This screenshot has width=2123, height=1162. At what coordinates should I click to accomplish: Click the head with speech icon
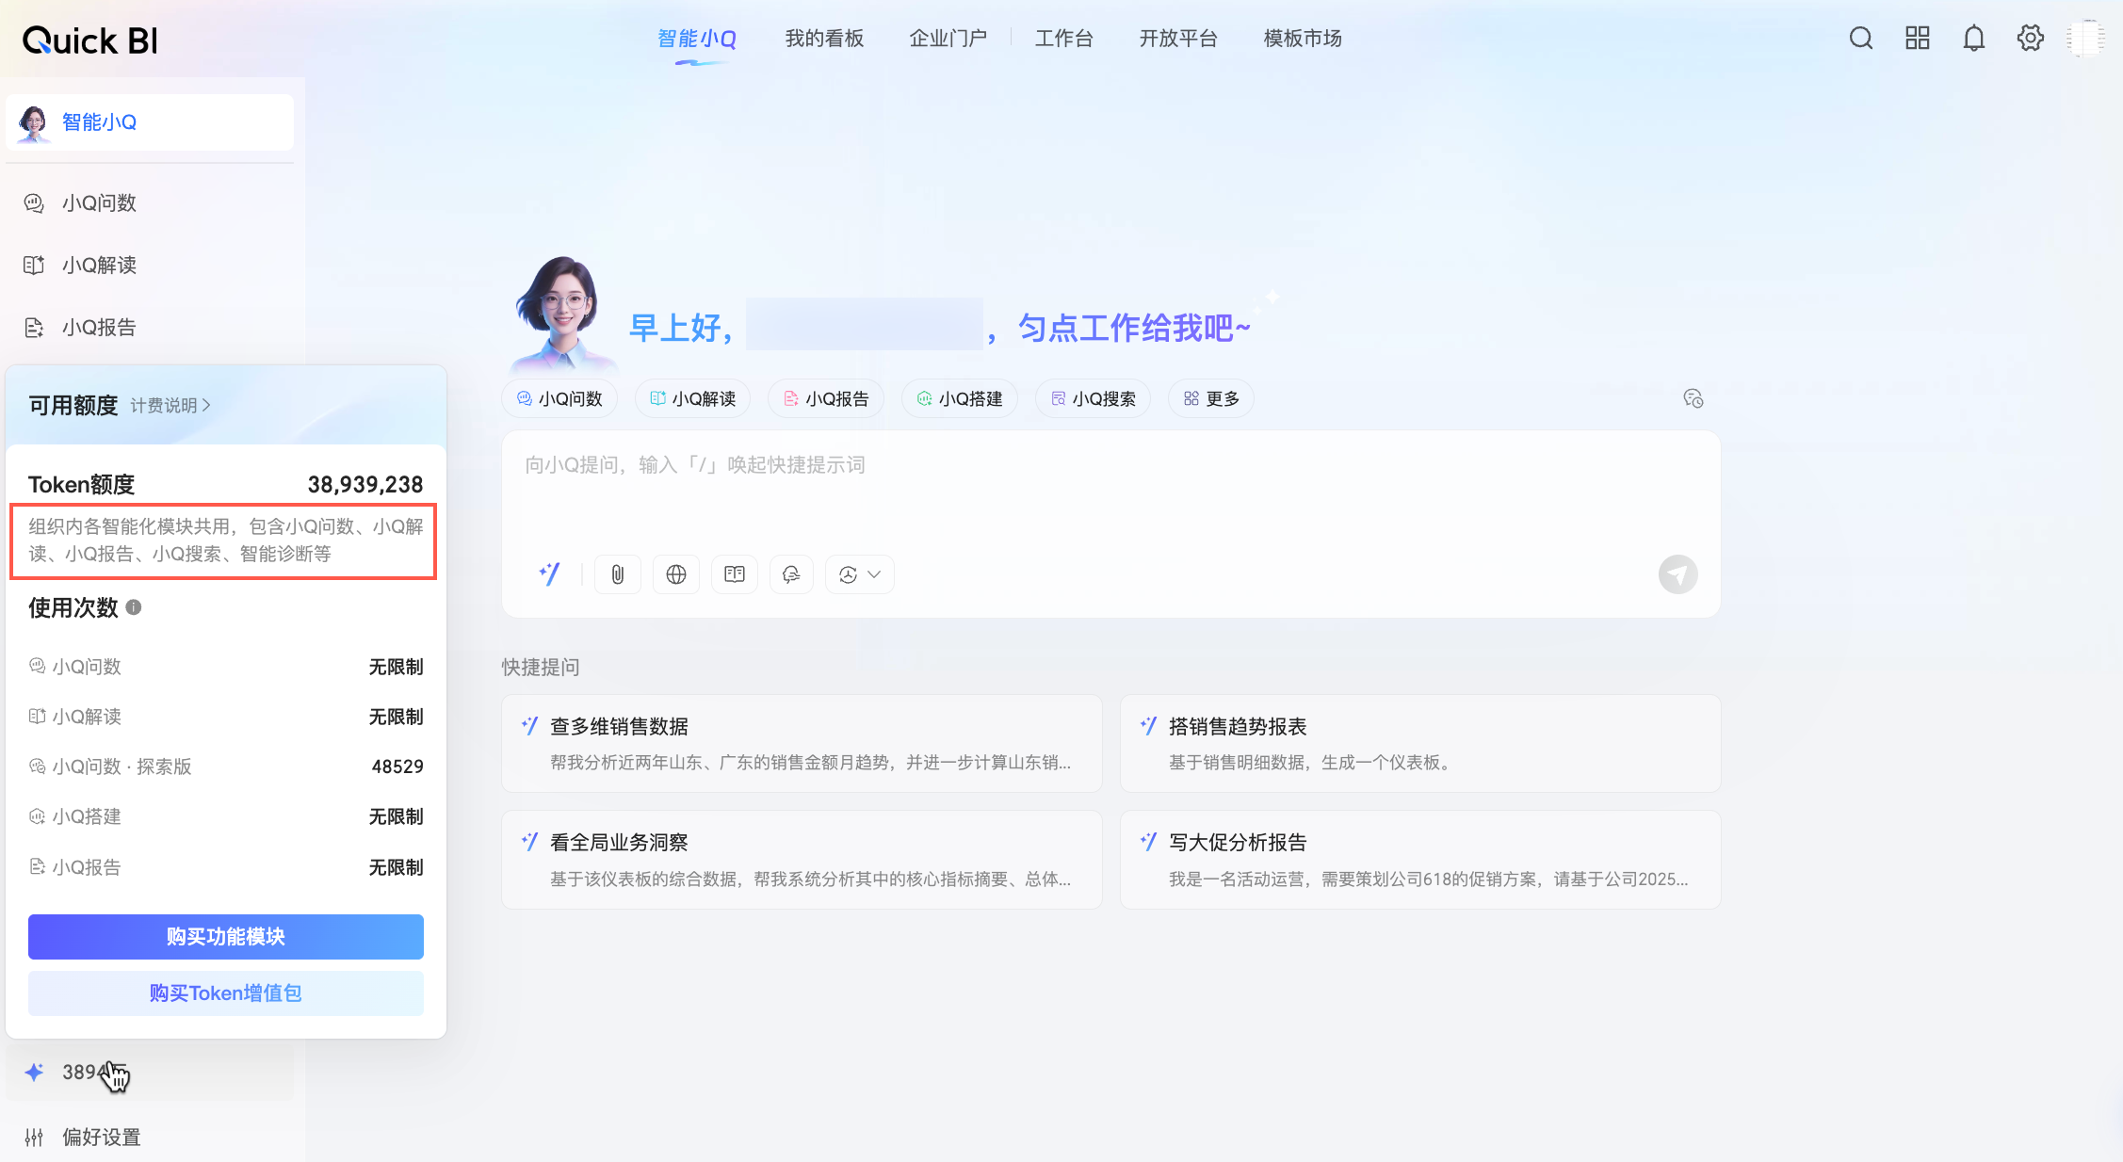pos(791,574)
